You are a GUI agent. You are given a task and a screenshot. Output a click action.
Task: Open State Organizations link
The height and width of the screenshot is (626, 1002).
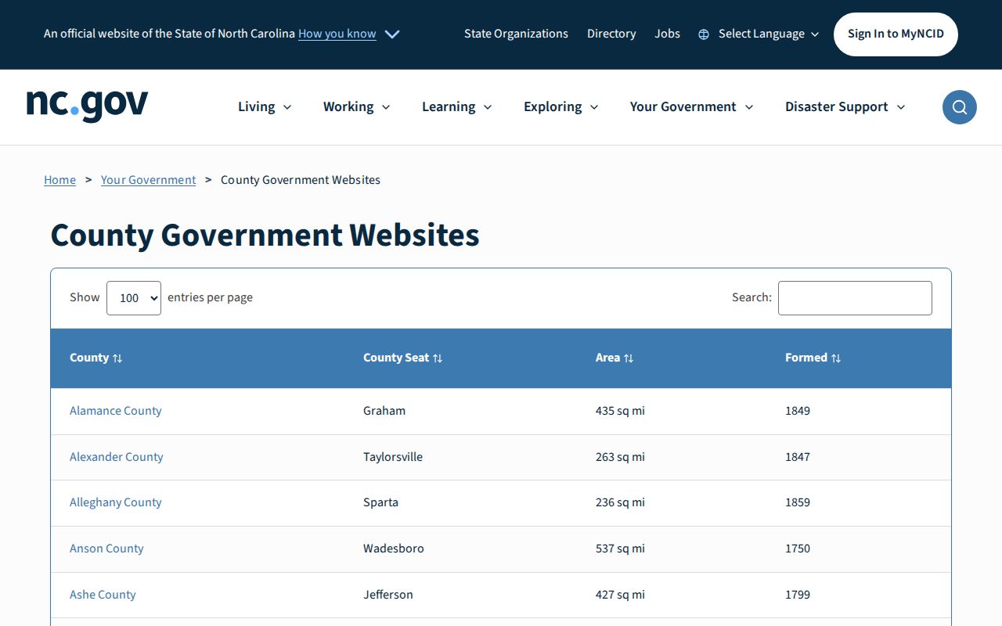[x=516, y=34]
